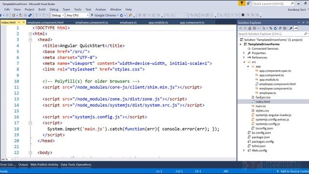Open the Output panel tab
Viewport: 309px width, 174px height.
click(x=23, y=164)
